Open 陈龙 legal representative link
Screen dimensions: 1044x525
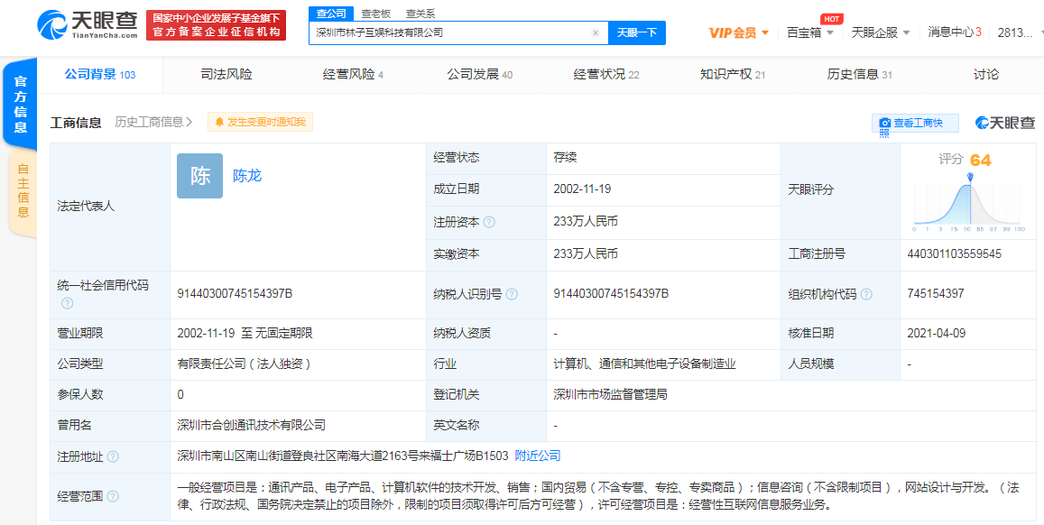coord(247,176)
